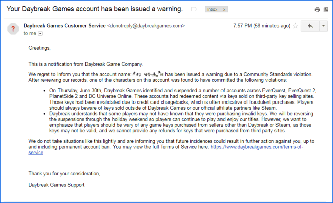Select the email subject heading

94,9
